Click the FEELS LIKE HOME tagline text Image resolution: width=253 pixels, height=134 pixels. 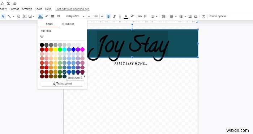click(131, 64)
